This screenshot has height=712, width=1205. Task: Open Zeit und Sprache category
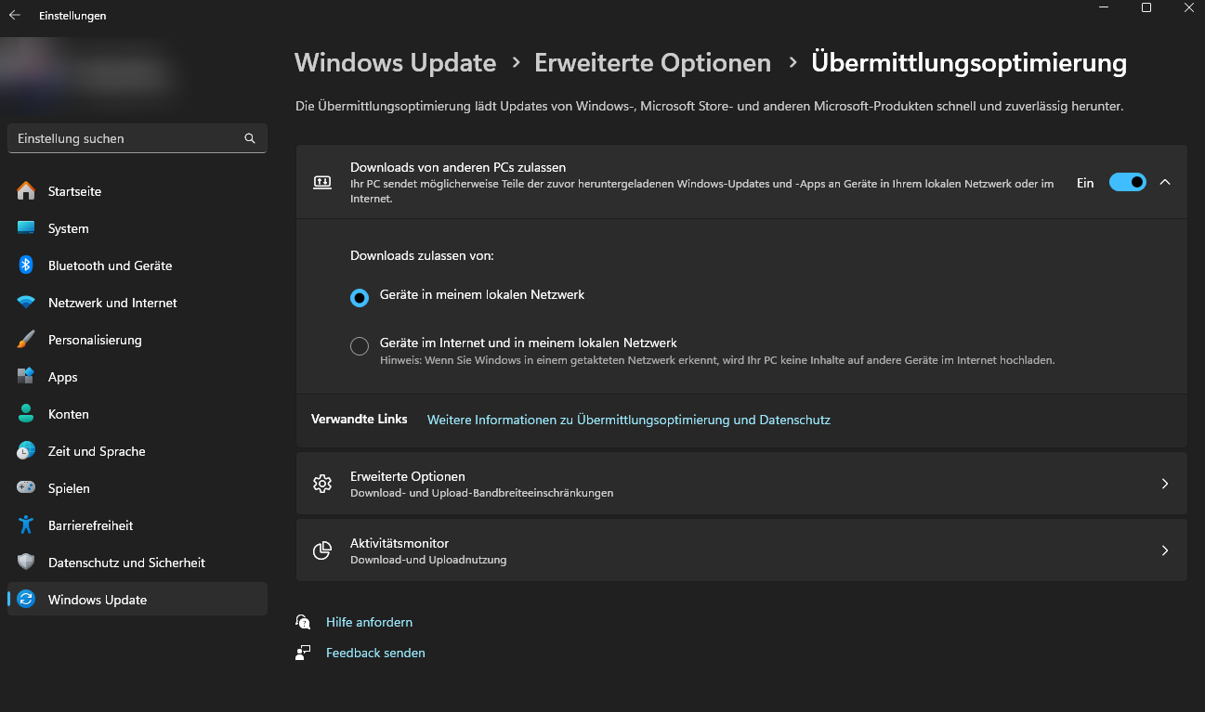(138, 451)
